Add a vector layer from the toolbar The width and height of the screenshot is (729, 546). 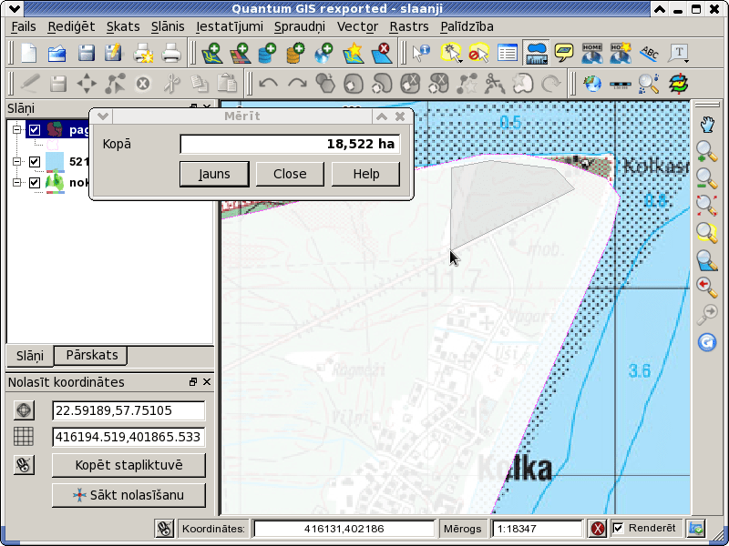pyautogui.click(x=211, y=53)
